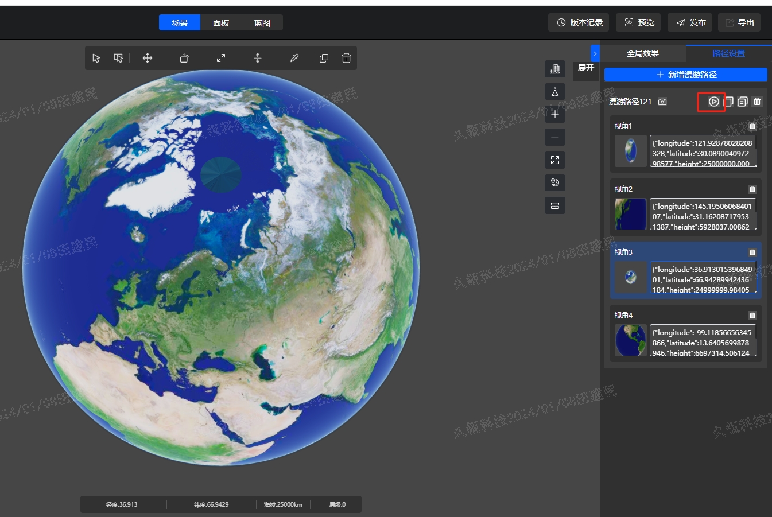Switch to the 面板 tab
Screen dimensions: 772x517
221,23
